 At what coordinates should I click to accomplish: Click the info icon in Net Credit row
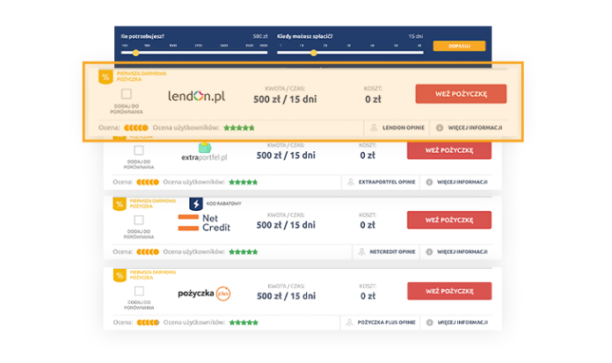pos(429,252)
